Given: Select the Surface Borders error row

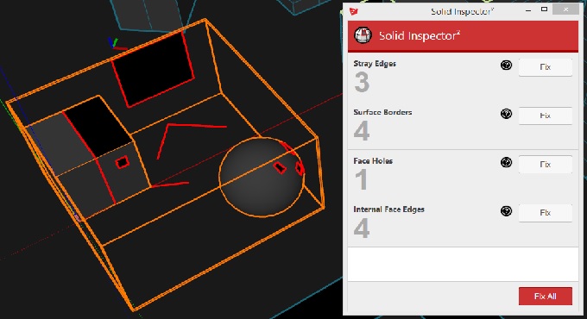Looking at the screenshot, I should [x=463, y=126].
